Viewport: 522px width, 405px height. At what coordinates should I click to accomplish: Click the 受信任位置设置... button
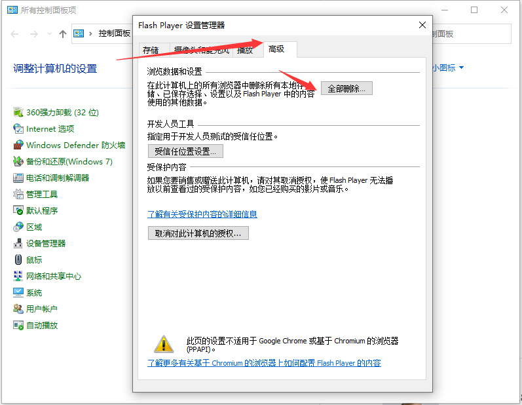click(185, 151)
